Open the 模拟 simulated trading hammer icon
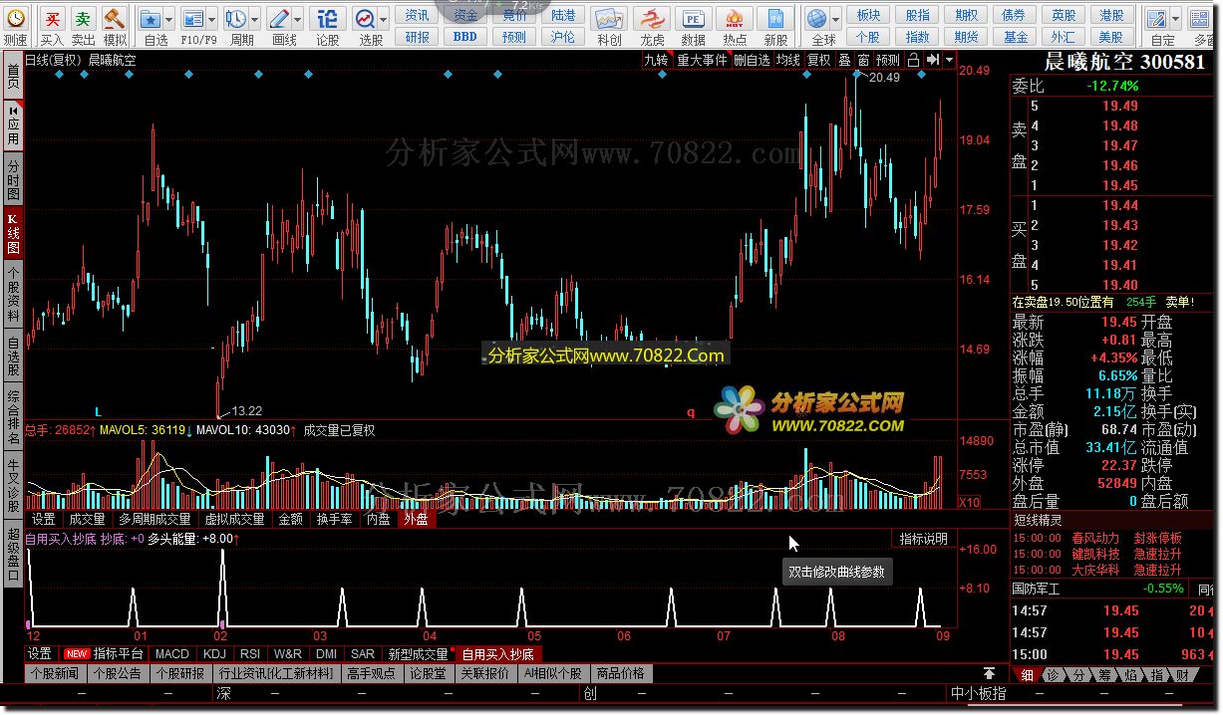1223x715 pixels. 115,19
